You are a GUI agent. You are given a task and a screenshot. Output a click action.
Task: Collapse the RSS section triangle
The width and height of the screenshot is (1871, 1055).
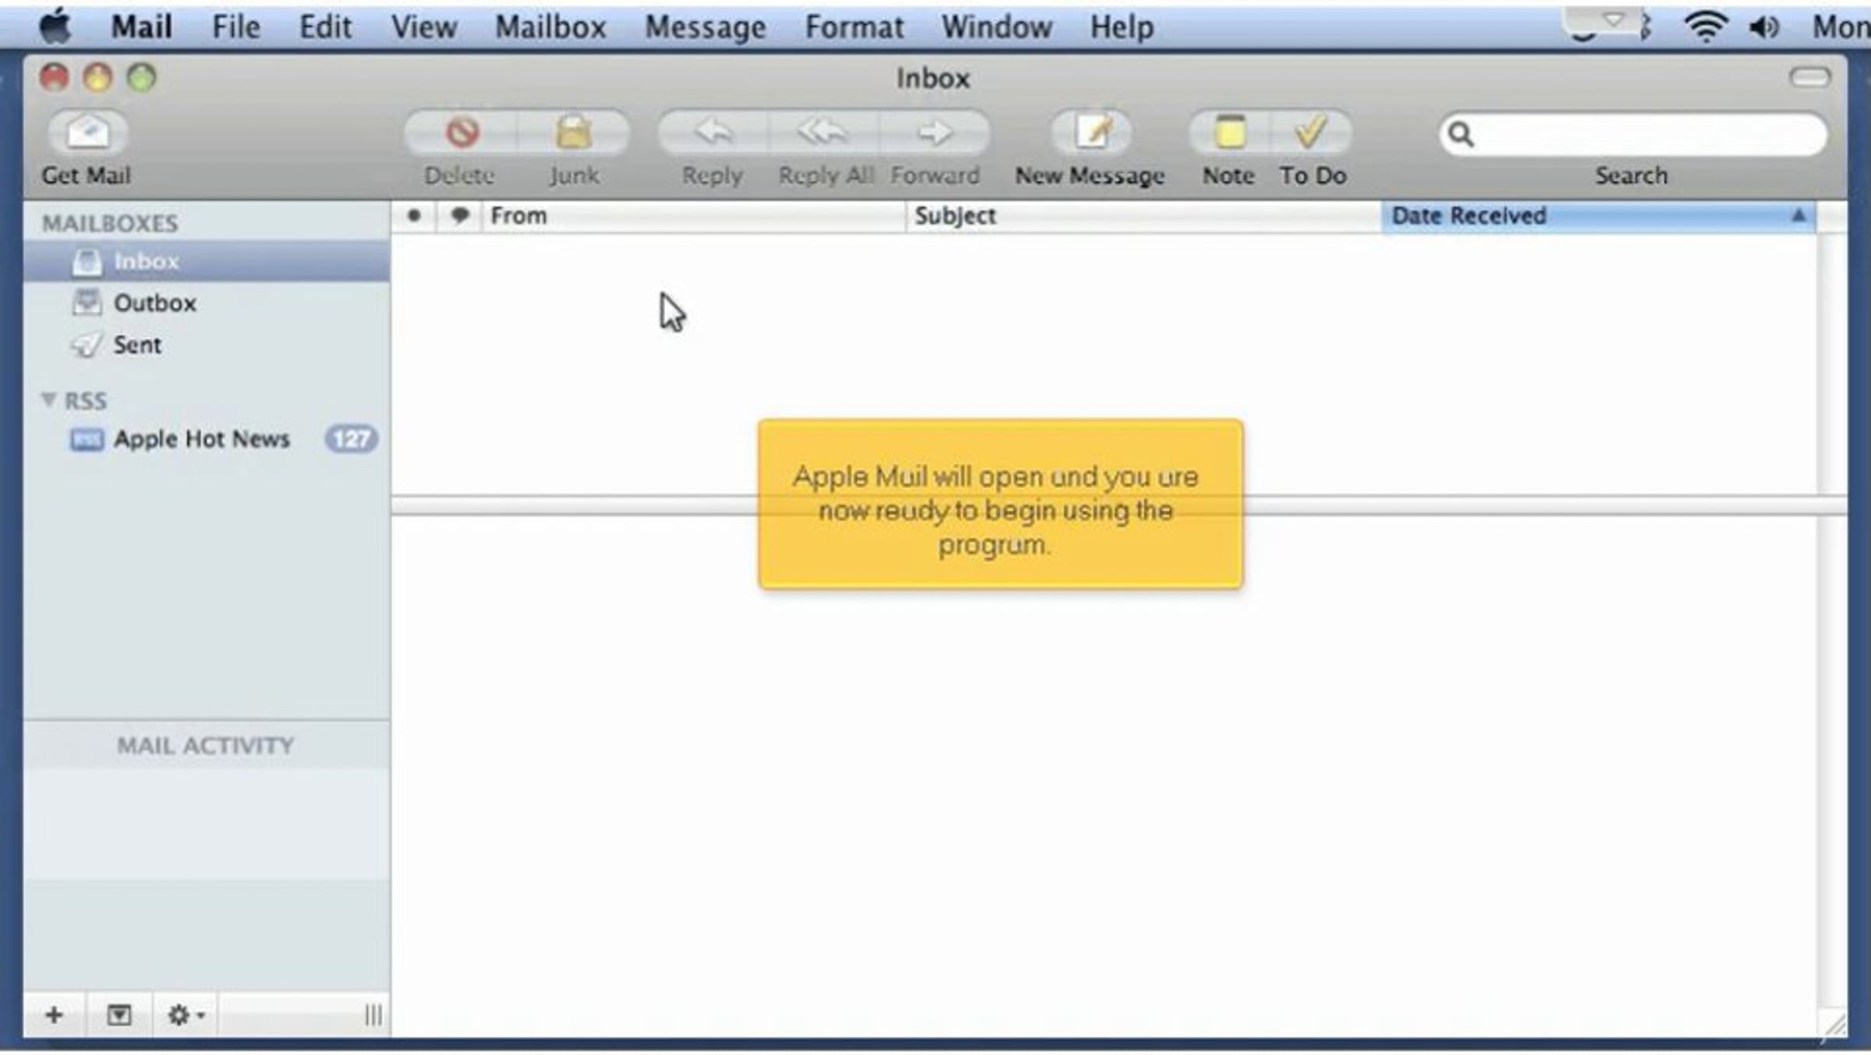pyautogui.click(x=48, y=400)
